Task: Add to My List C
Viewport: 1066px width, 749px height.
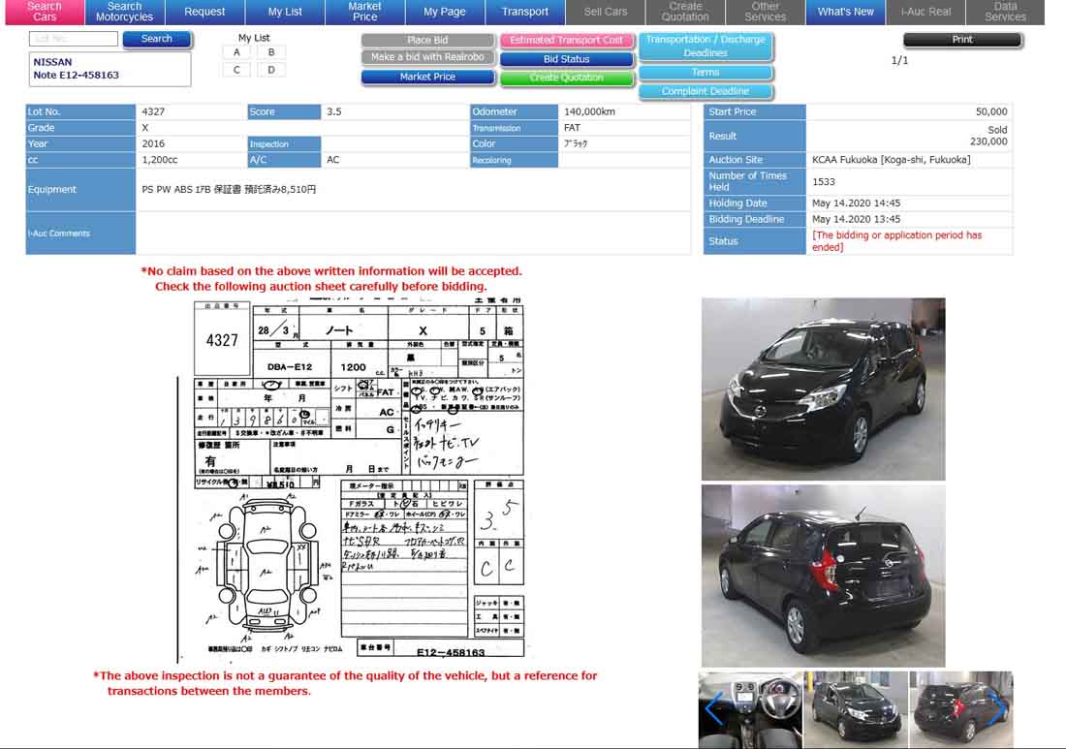Action: [x=236, y=70]
